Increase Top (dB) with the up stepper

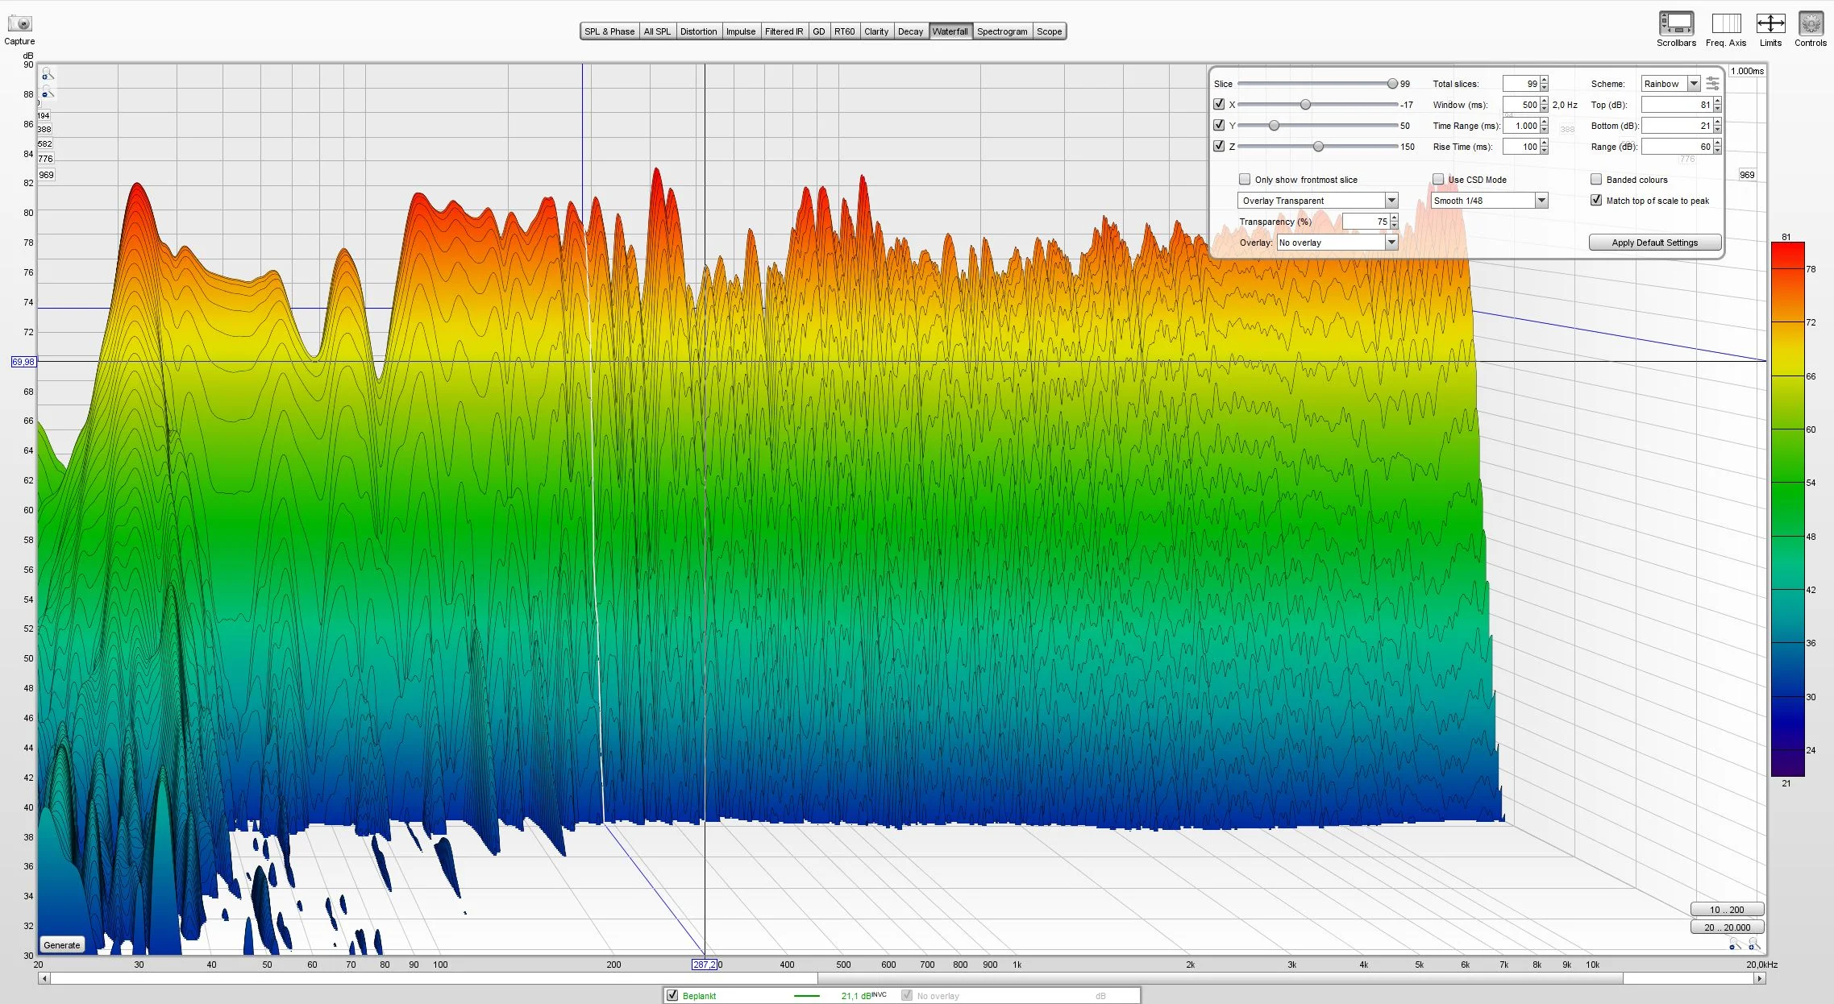click(x=1717, y=101)
